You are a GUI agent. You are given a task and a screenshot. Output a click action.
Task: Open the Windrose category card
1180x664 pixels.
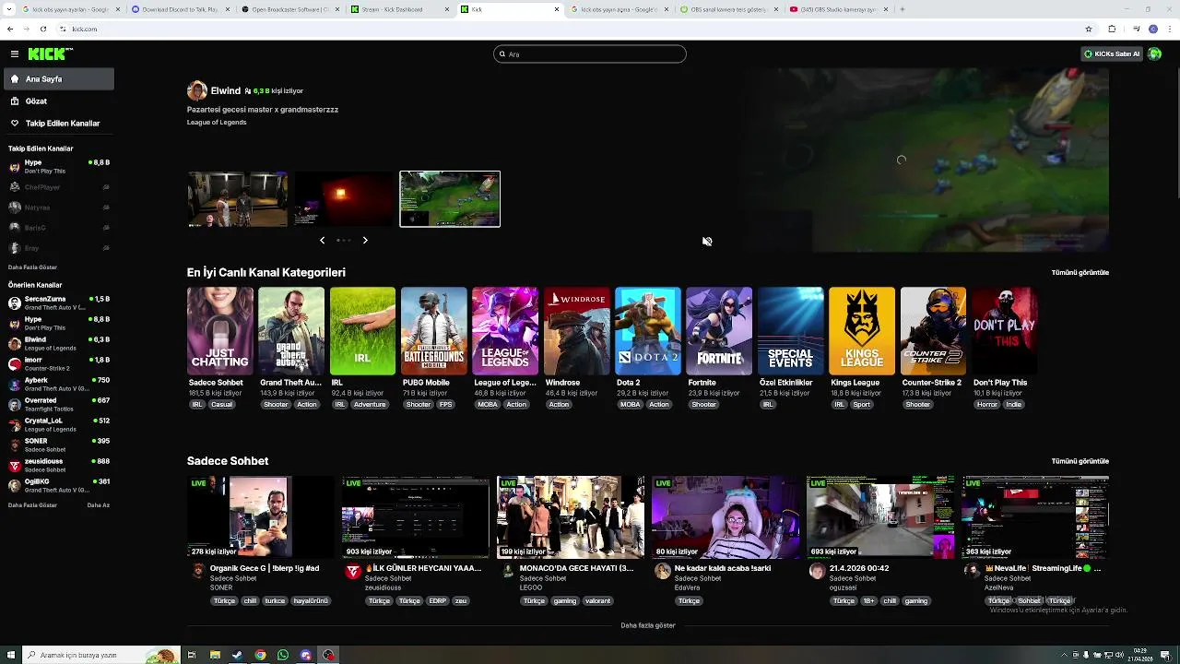point(577,331)
